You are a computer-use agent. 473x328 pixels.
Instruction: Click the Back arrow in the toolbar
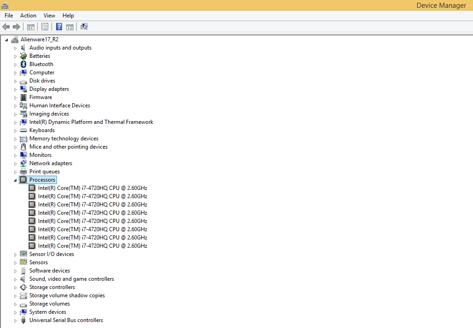click(x=6, y=27)
